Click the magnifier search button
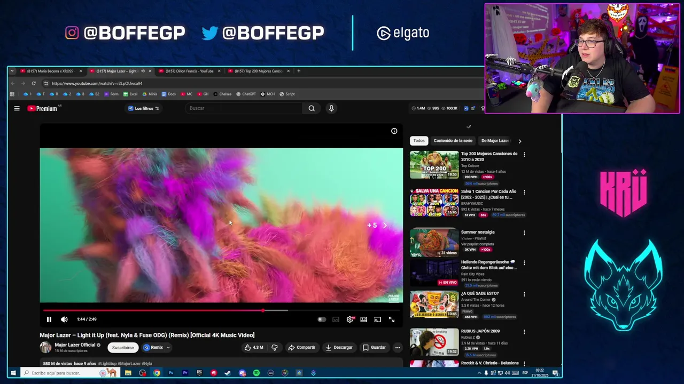The image size is (684, 384). 312,108
